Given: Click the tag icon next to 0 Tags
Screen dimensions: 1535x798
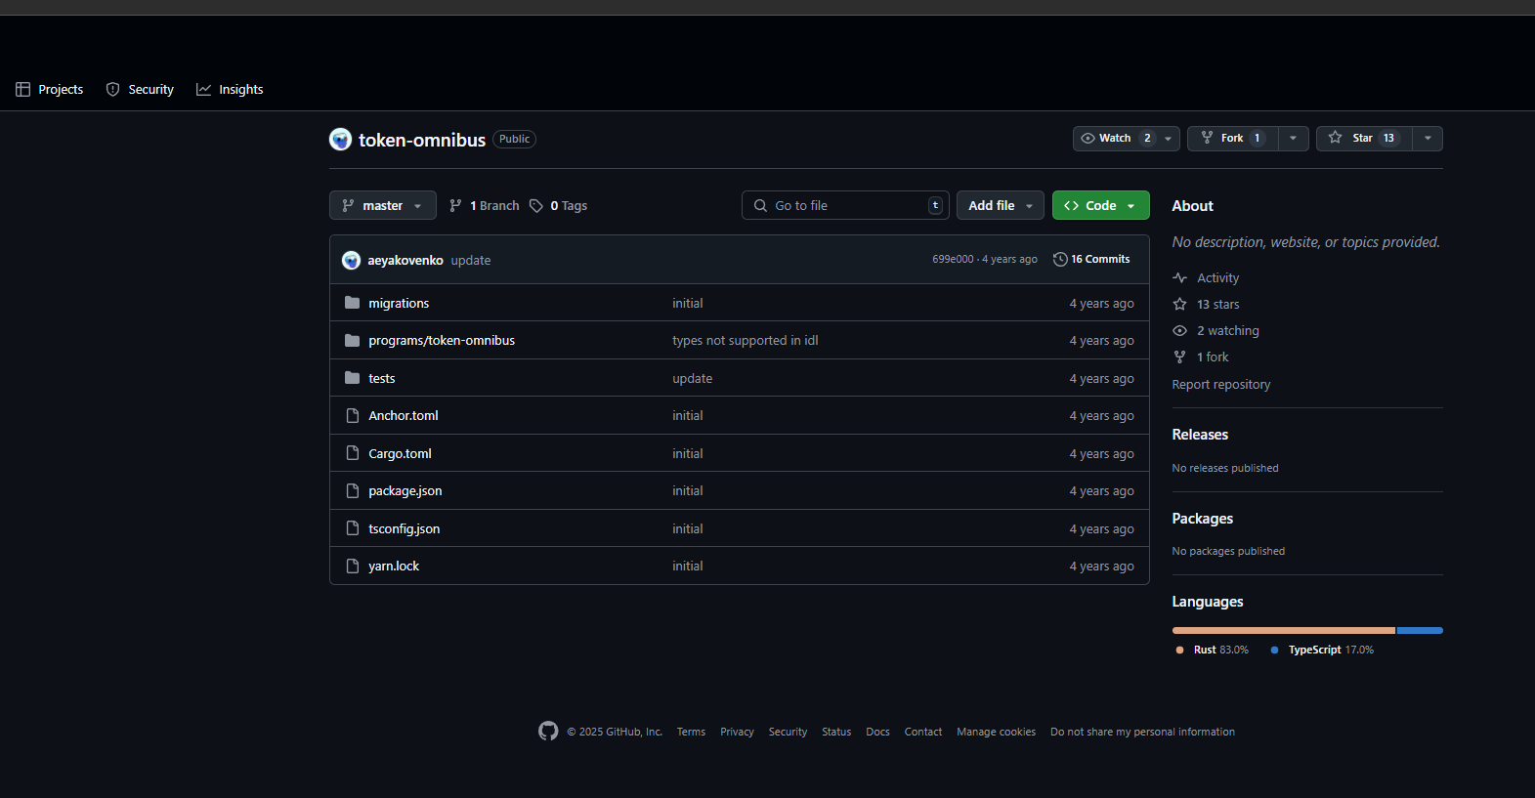Looking at the screenshot, I should 536,205.
